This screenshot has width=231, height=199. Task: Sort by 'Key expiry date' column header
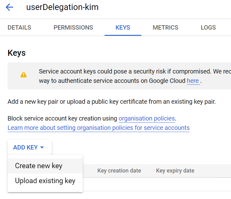[175, 171]
